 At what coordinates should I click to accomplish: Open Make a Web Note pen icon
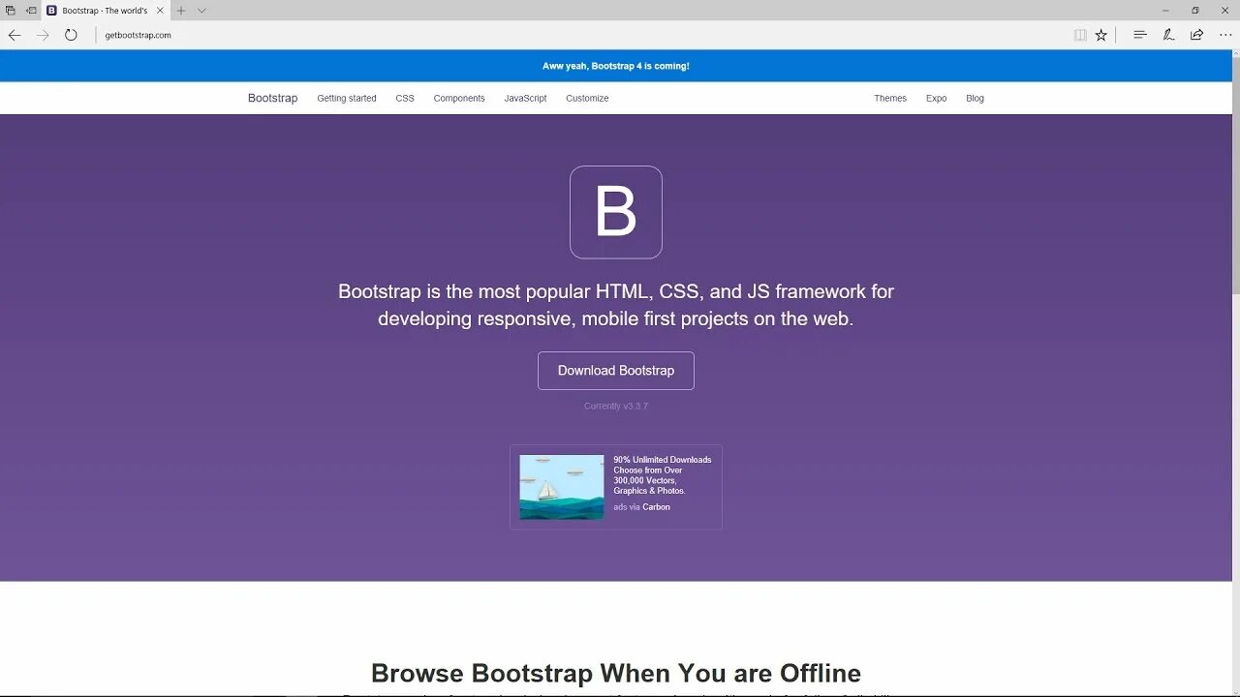[x=1168, y=35]
